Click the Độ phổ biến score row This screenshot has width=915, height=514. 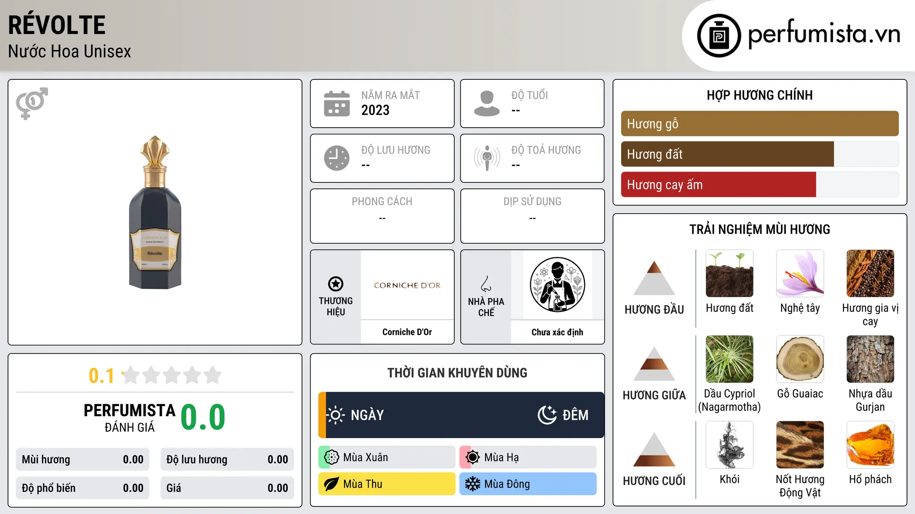tap(83, 488)
